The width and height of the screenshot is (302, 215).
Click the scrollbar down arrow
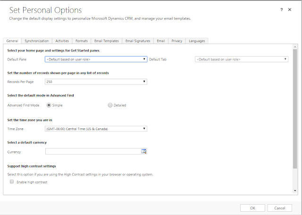(295, 191)
